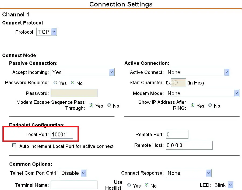Viewport: 242px width, 190px height.
Task: Open the Active Connect dropdown
Action: coord(198,72)
